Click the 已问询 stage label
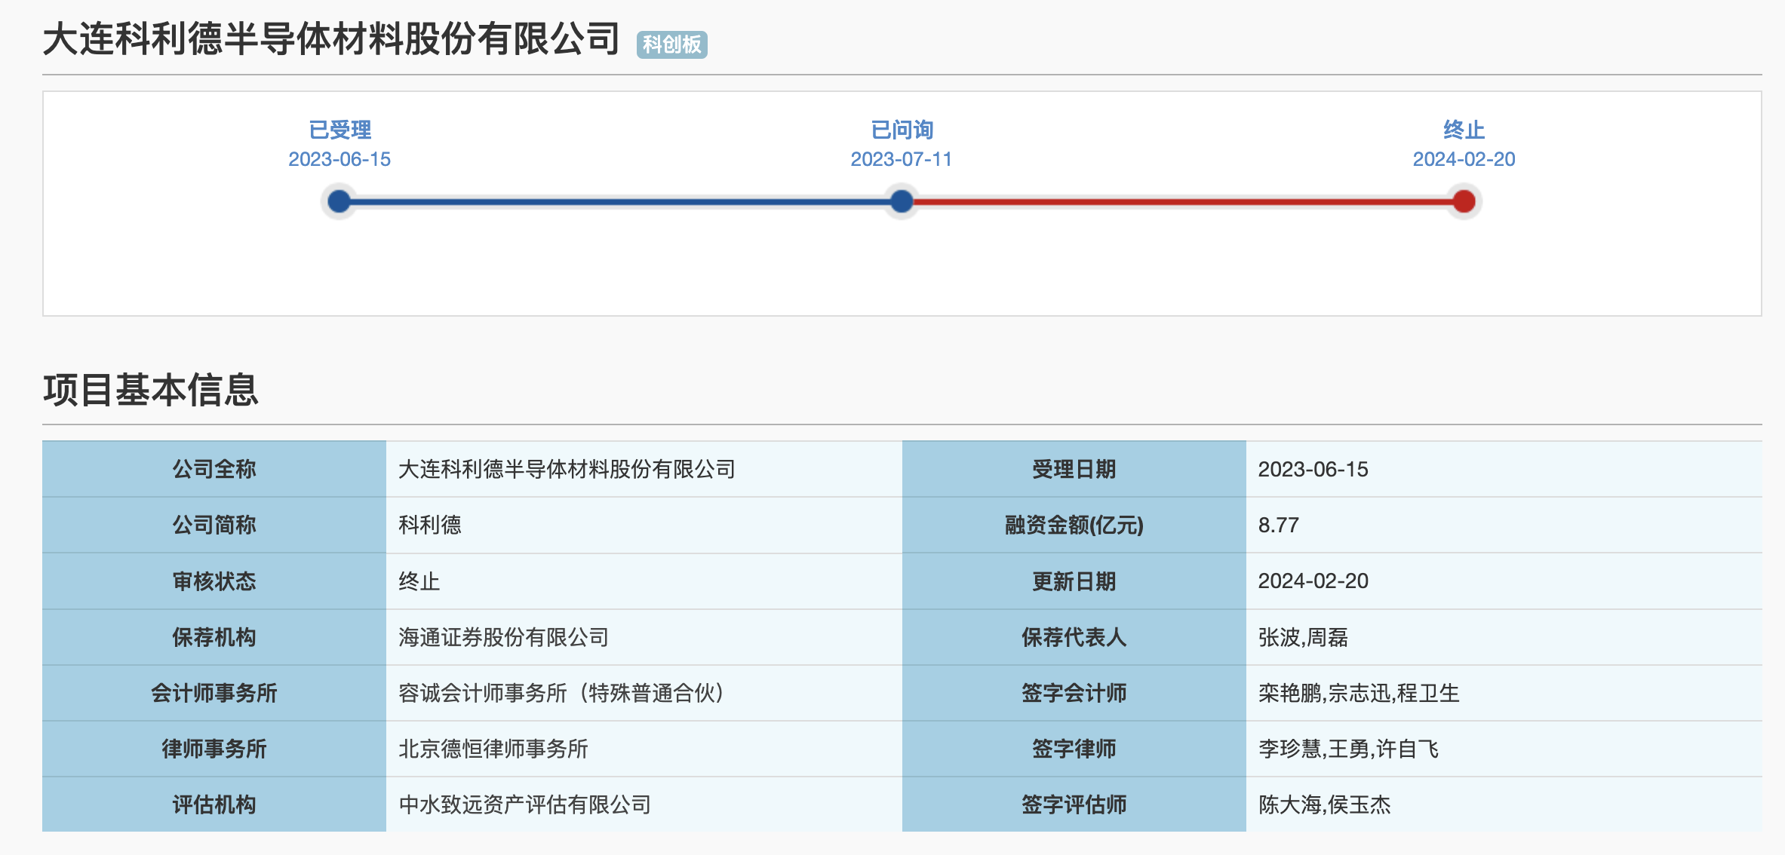This screenshot has height=855, width=1785. 902,130
